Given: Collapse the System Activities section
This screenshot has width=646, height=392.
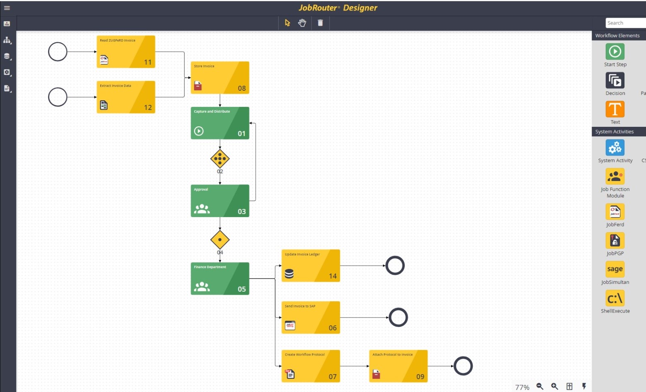Looking at the screenshot, I should tap(619, 132).
